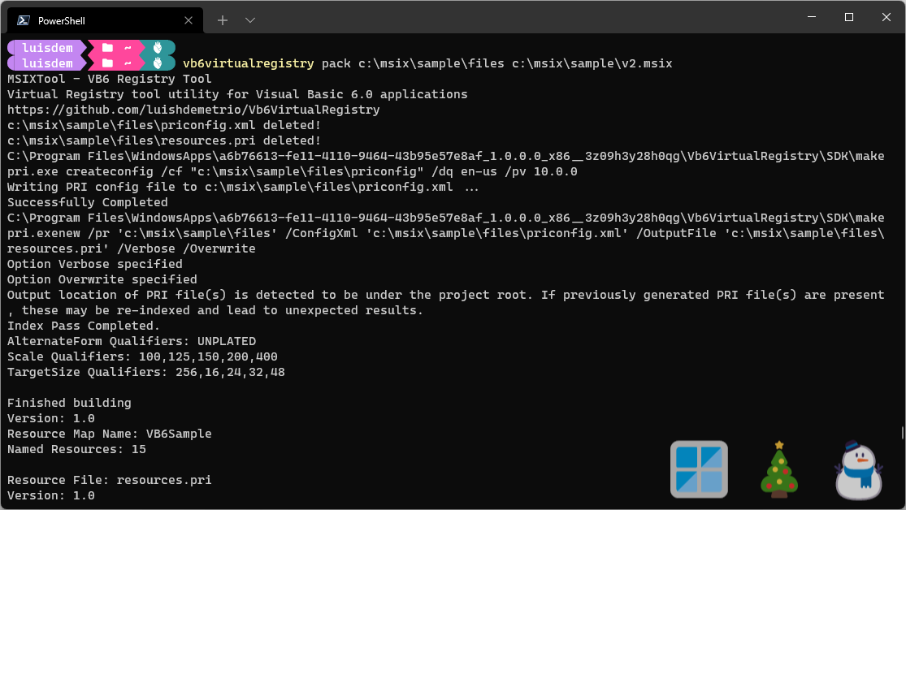This screenshot has height=687, width=906.
Task: Click 'Option Overwrite specified' line
Action: pyautogui.click(x=102, y=280)
